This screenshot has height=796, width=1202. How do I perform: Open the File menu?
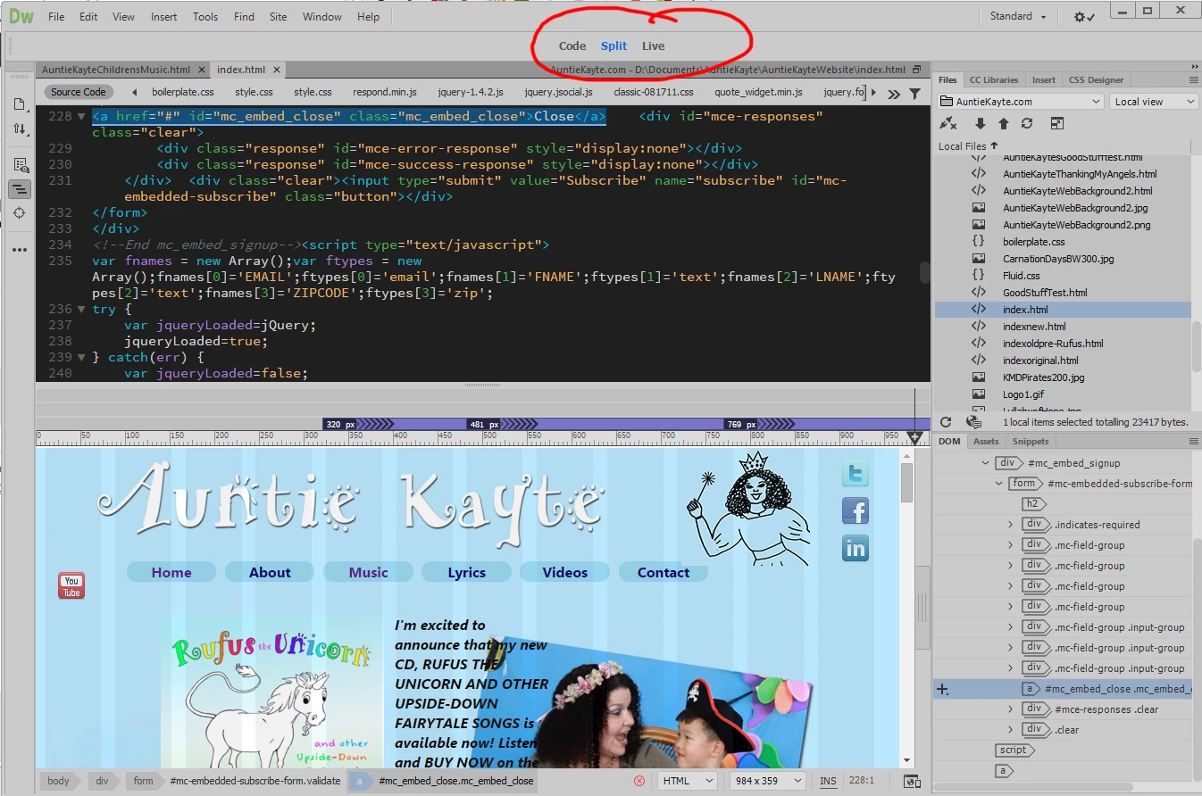click(56, 16)
